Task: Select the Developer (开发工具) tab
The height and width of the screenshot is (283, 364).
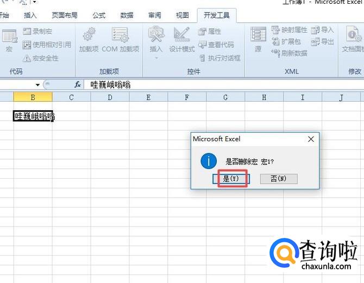Action: click(217, 16)
